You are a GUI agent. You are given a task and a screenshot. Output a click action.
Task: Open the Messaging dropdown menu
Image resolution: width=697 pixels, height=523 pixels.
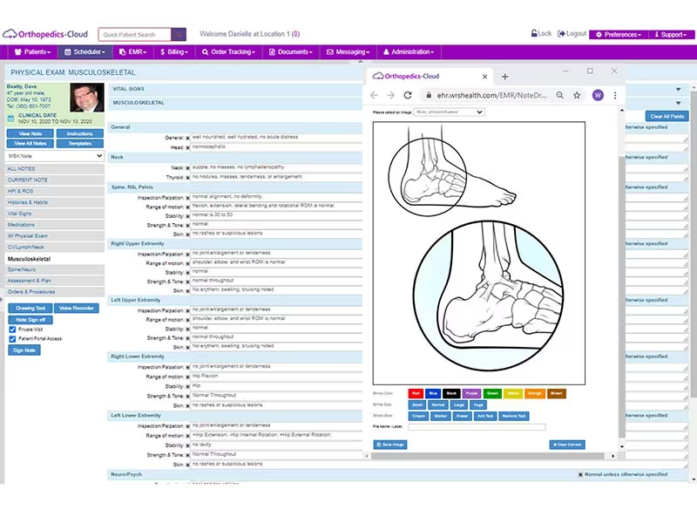(348, 52)
